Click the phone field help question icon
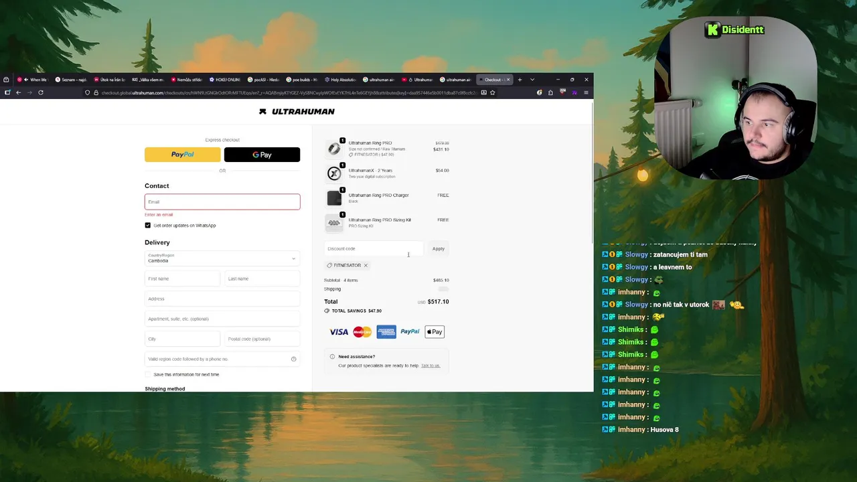This screenshot has width=857, height=482. pos(293,359)
